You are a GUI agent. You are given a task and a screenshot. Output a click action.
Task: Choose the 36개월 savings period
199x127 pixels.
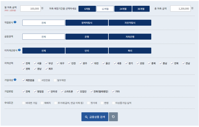click(x=141, y=9)
